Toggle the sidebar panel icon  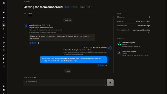4,3
